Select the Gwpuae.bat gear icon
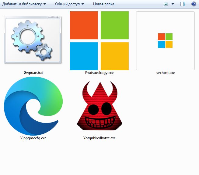This screenshot has height=175, width=199. pyautogui.click(x=33, y=40)
